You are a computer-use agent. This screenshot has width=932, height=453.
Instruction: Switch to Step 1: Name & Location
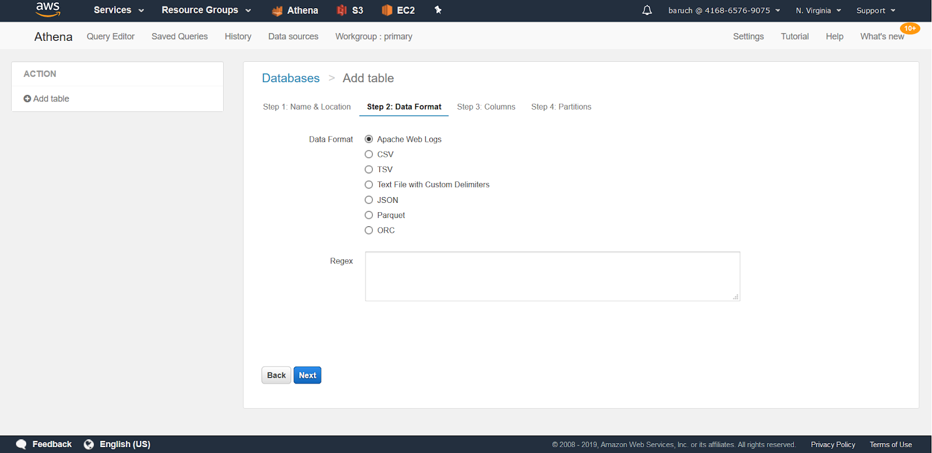coord(307,107)
